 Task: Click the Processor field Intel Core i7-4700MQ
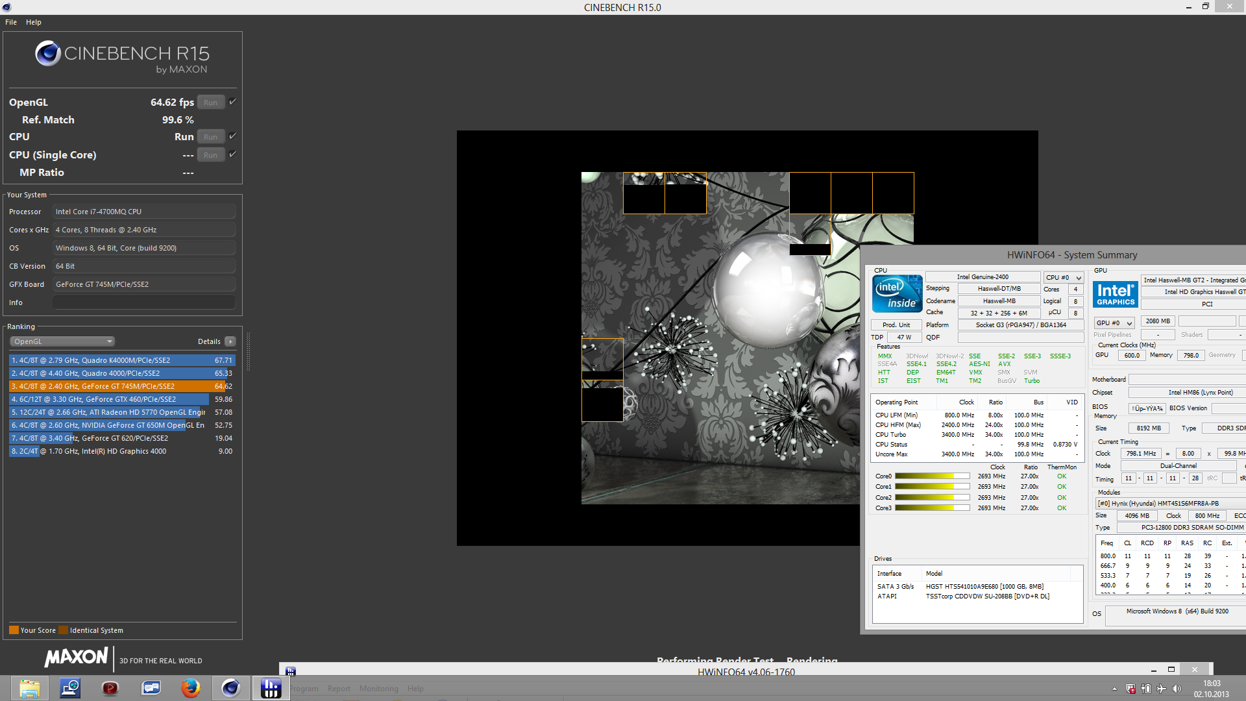[x=144, y=212]
